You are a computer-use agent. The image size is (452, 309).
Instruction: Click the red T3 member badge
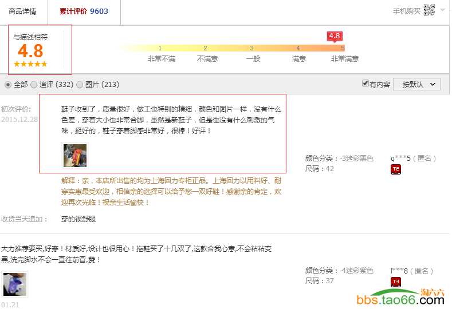coord(395,282)
